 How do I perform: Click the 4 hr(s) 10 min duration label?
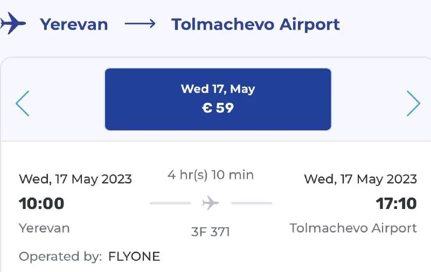pyautogui.click(x=211, y=175)
